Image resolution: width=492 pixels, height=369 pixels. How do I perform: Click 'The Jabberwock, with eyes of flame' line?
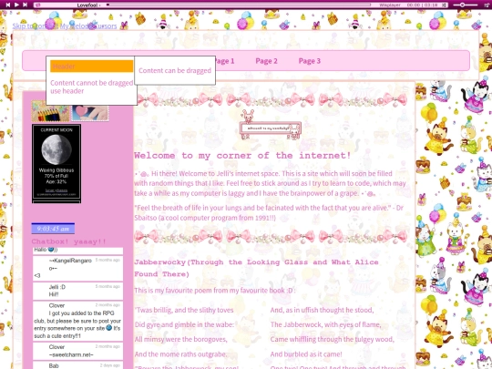click(x=325, y=324)
